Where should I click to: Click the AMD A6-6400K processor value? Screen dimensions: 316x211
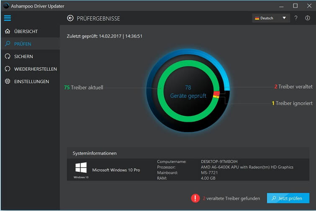247,167
